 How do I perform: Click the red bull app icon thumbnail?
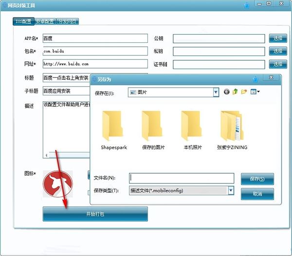(x=58, y=184)
